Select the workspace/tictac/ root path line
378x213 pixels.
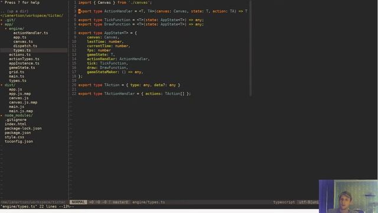[x=32, y=16]
